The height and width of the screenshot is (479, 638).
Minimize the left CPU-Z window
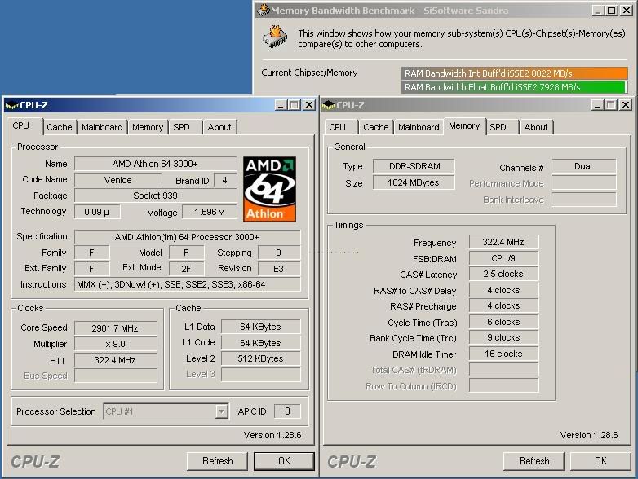pyautogui.click(x=281, y=105)
